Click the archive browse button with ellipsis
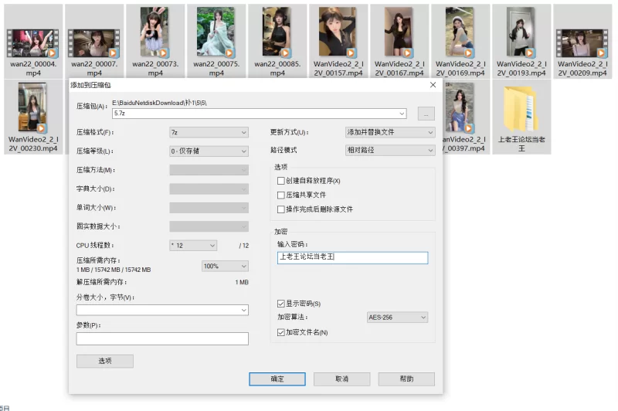Image resolution: width=618 pixels, height=411 pixels. 426,114
